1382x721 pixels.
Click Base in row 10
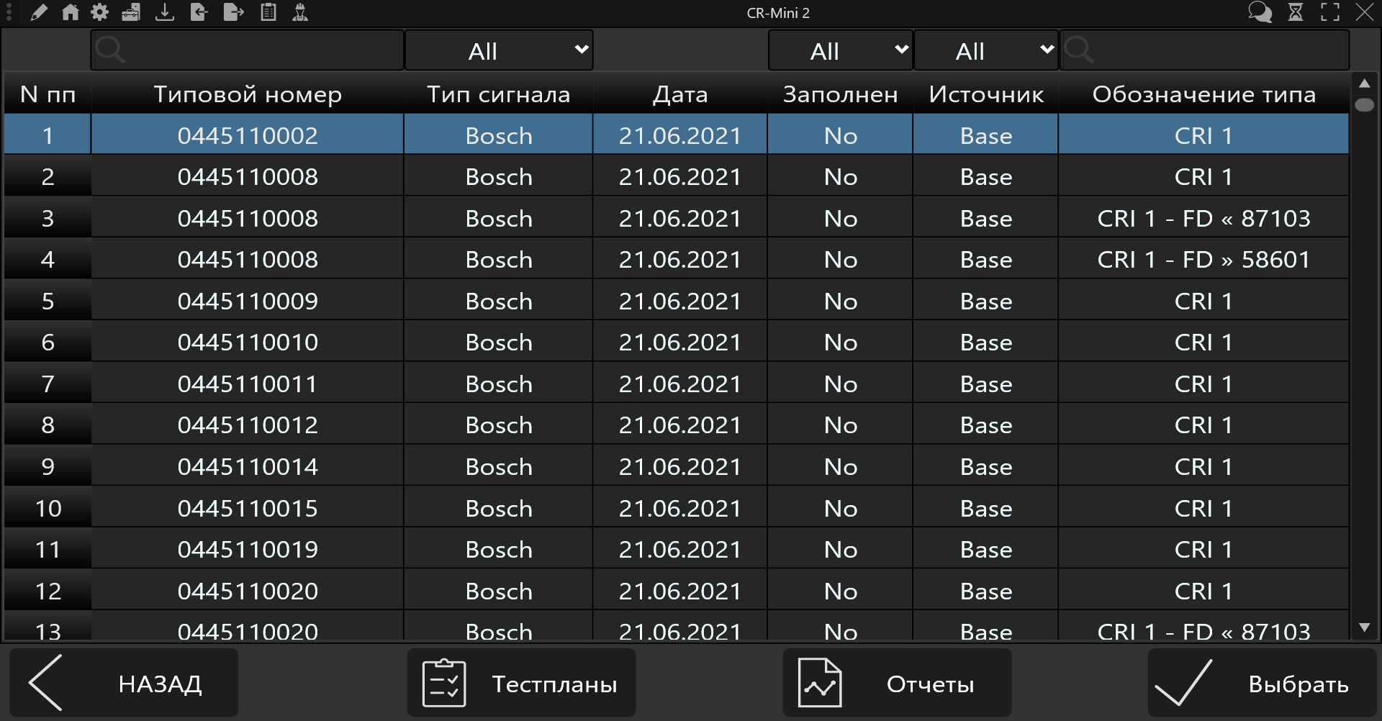pos(986,509)
